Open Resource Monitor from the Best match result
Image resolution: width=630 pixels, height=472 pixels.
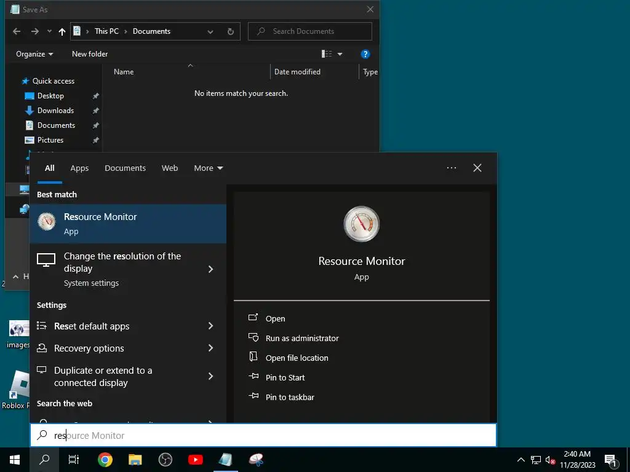click(x=128, y=224)
